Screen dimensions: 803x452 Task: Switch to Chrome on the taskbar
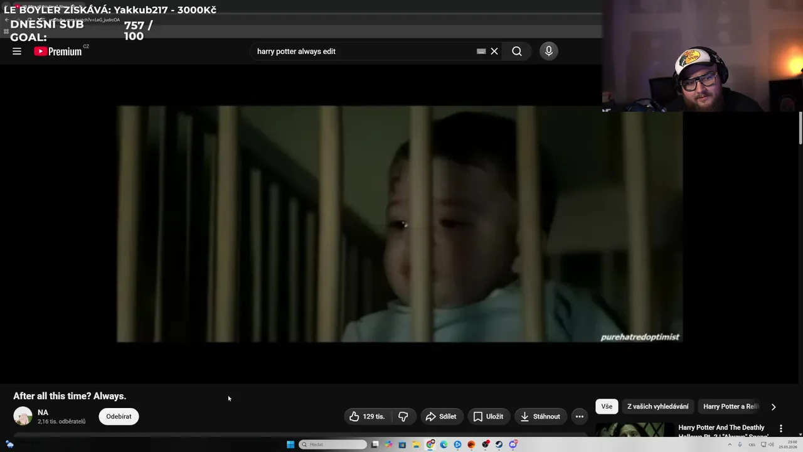click(430, 444)
